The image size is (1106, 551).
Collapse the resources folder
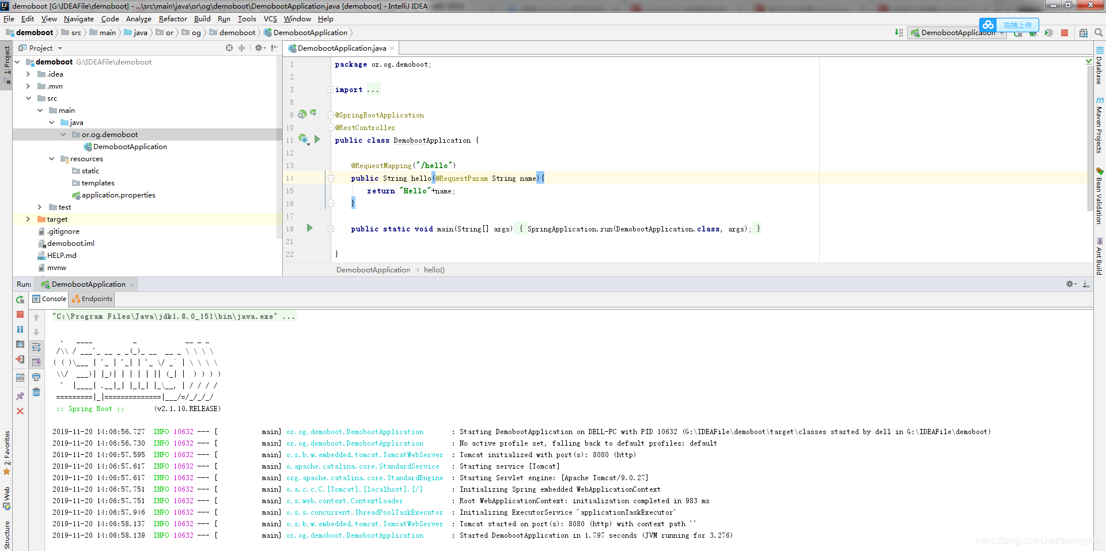(51, 158)
